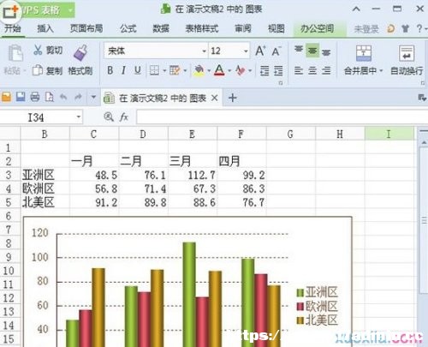This screenshot has height=347, width=428.
Task: Click the fx insert function icon
Action: [124, 117]
